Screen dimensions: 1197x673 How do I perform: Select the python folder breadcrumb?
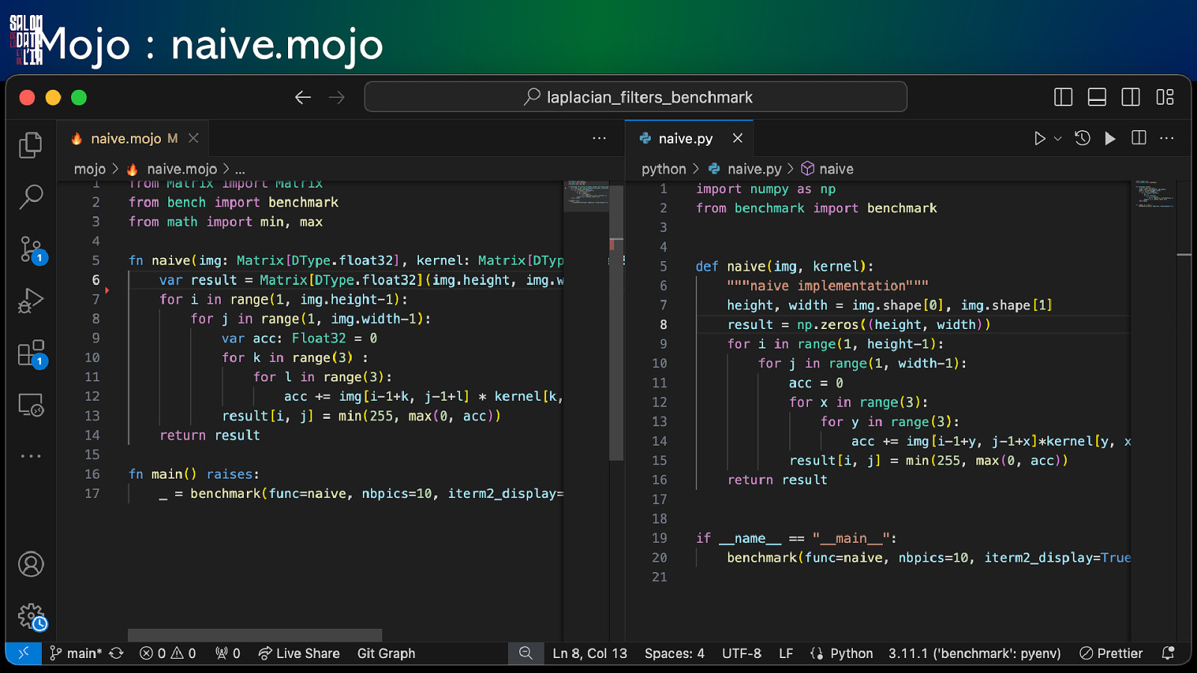coord(664,169)
